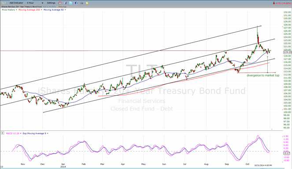Close the MACD indicator pane with X

2,133
